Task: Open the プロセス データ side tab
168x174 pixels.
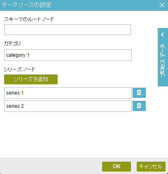Action: (163, 57)
